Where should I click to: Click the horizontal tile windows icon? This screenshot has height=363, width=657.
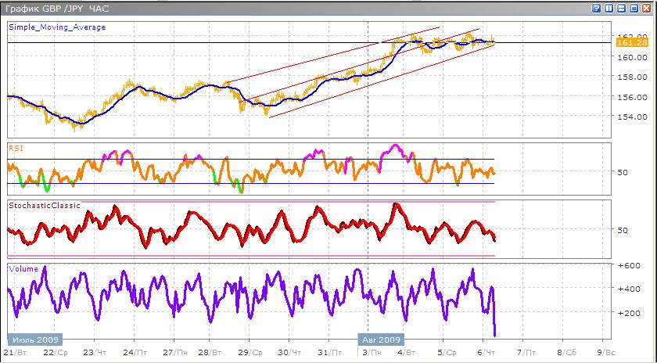tap(622, 9)
